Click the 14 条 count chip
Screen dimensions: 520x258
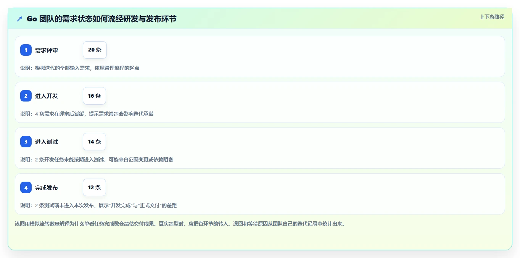(x=94, y=142)
